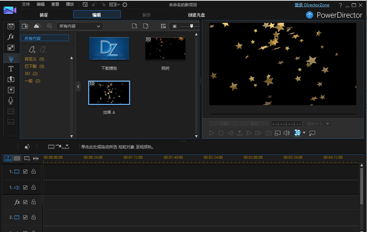Image resolution: width=367 pixels, height=232 pixels.
Task: Open preferences with the gear icon
Action: click(125, 5)
